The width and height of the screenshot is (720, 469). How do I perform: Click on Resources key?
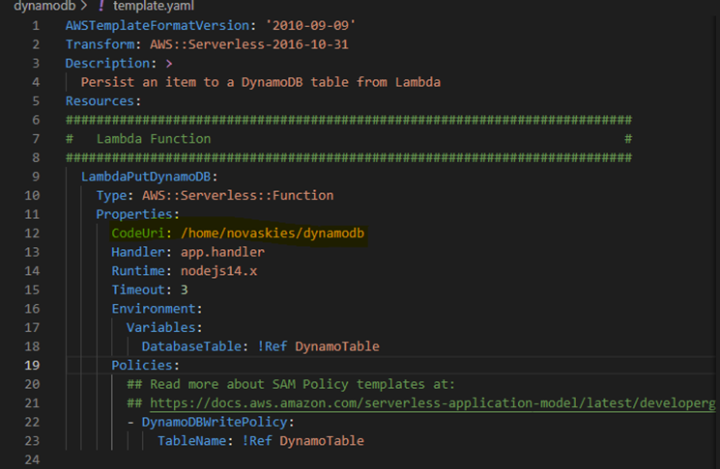tap(100, 101)
